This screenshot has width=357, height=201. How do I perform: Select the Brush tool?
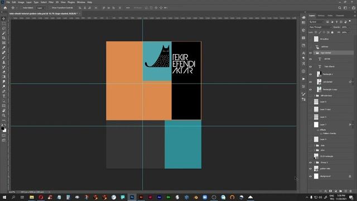point(4,58)
